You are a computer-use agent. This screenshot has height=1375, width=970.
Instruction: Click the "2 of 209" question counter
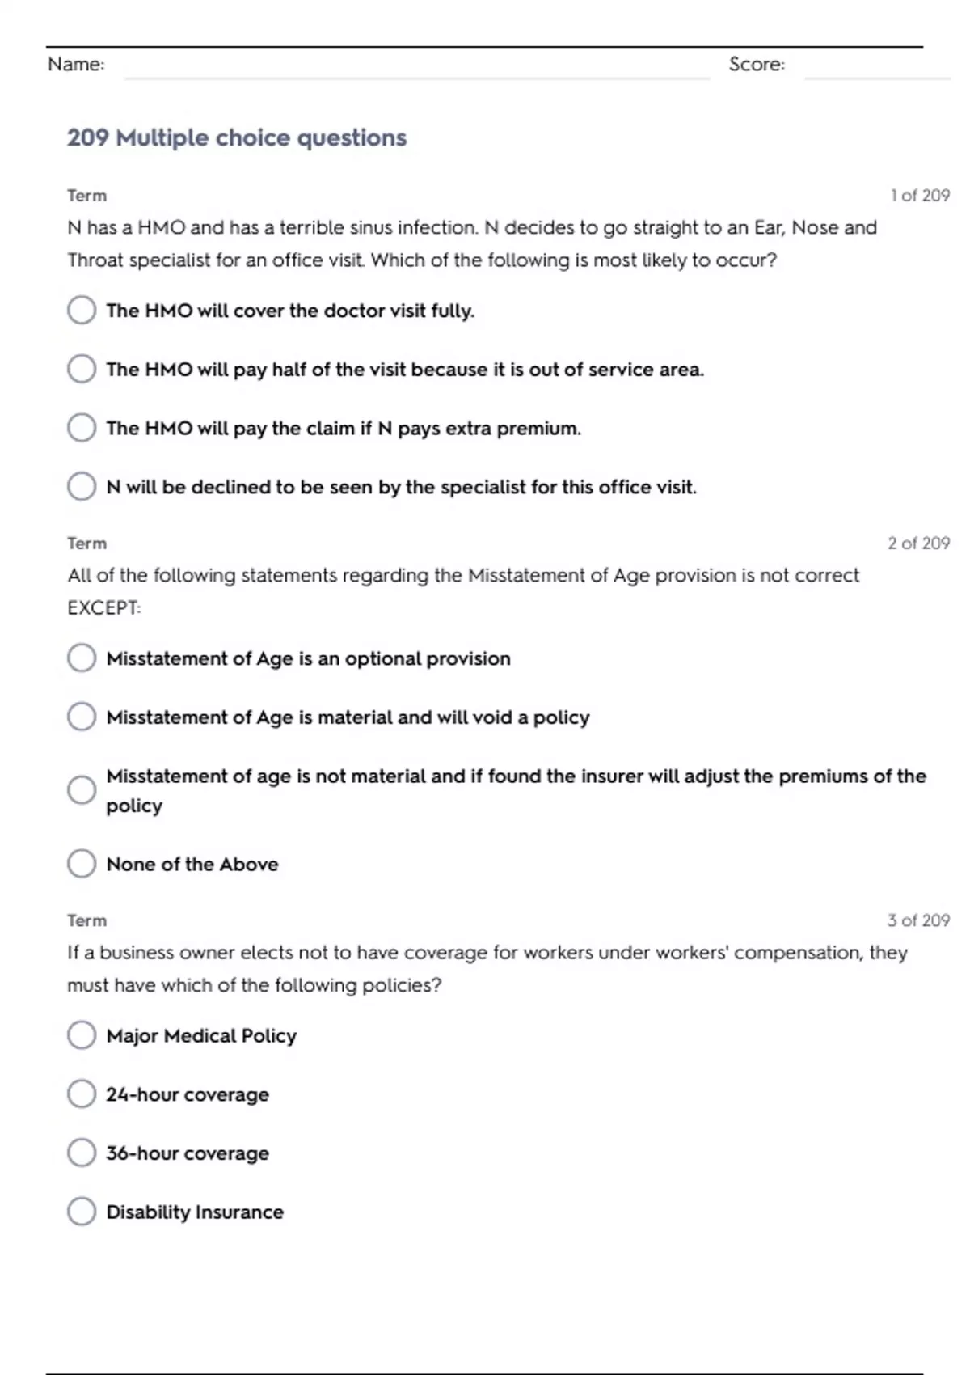point(918,544)
